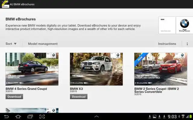Select the BMW 4 Series Grand Coupé title
193x120 pixels.
click(26, 89)
